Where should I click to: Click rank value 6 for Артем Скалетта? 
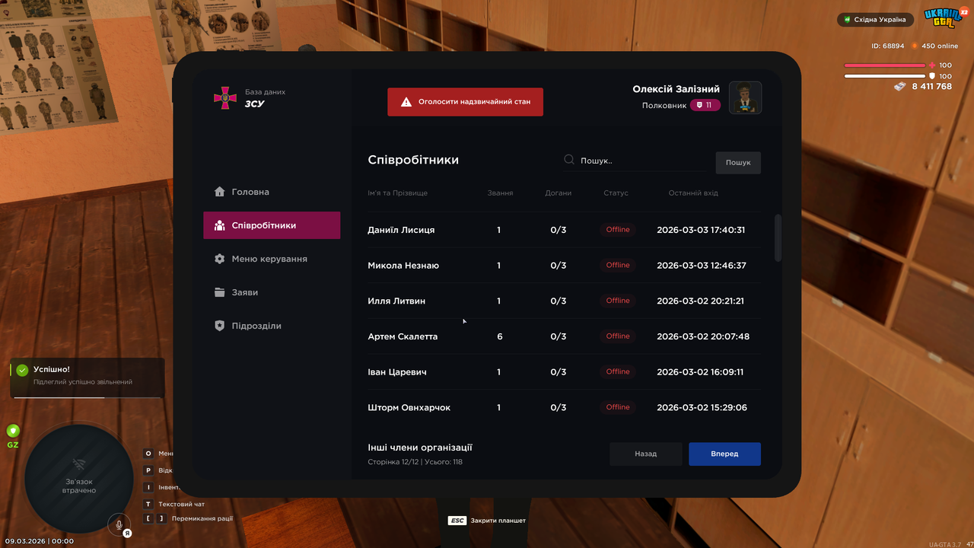click(499, 336)
